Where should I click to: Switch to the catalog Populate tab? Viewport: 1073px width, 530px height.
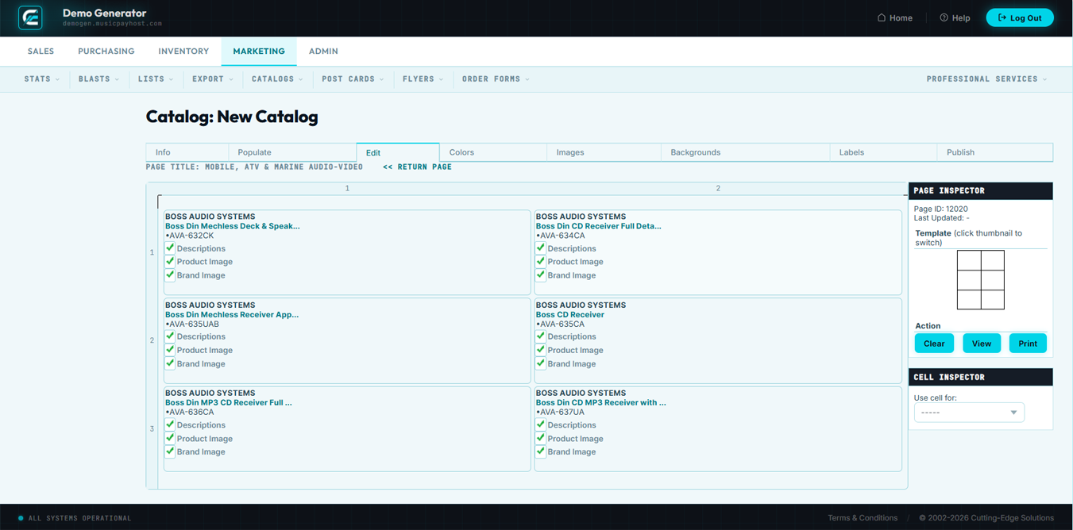[x=292, y=152]
